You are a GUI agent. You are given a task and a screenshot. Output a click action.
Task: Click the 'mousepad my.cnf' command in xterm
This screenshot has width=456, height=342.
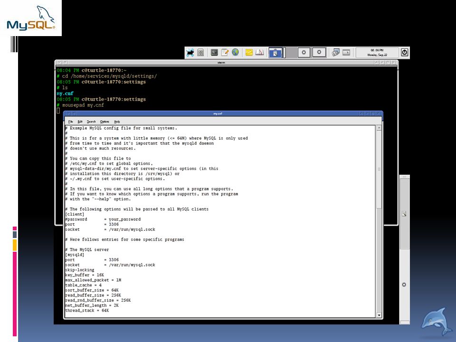pyautogui.click(x=83, y=105)
